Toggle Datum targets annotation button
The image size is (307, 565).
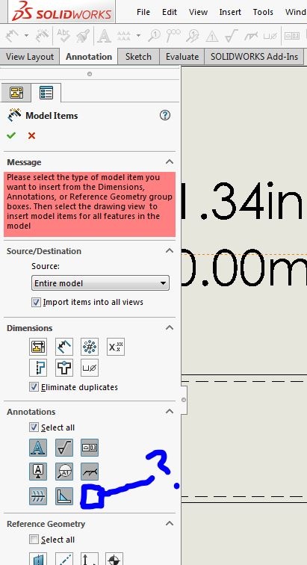tap(64, 472)
